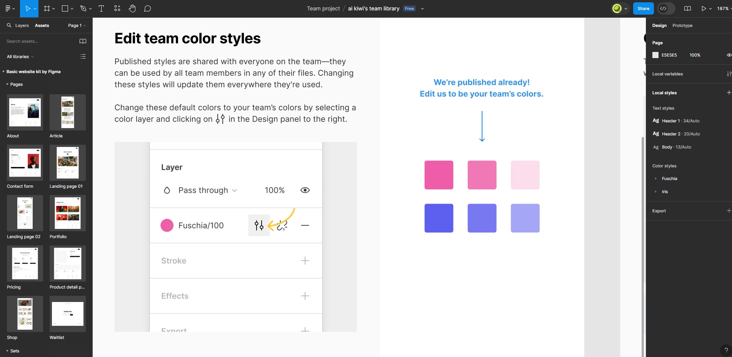Screen dimensions: 732x357
Task: Open the Resources tool
Action: point(117,8)
